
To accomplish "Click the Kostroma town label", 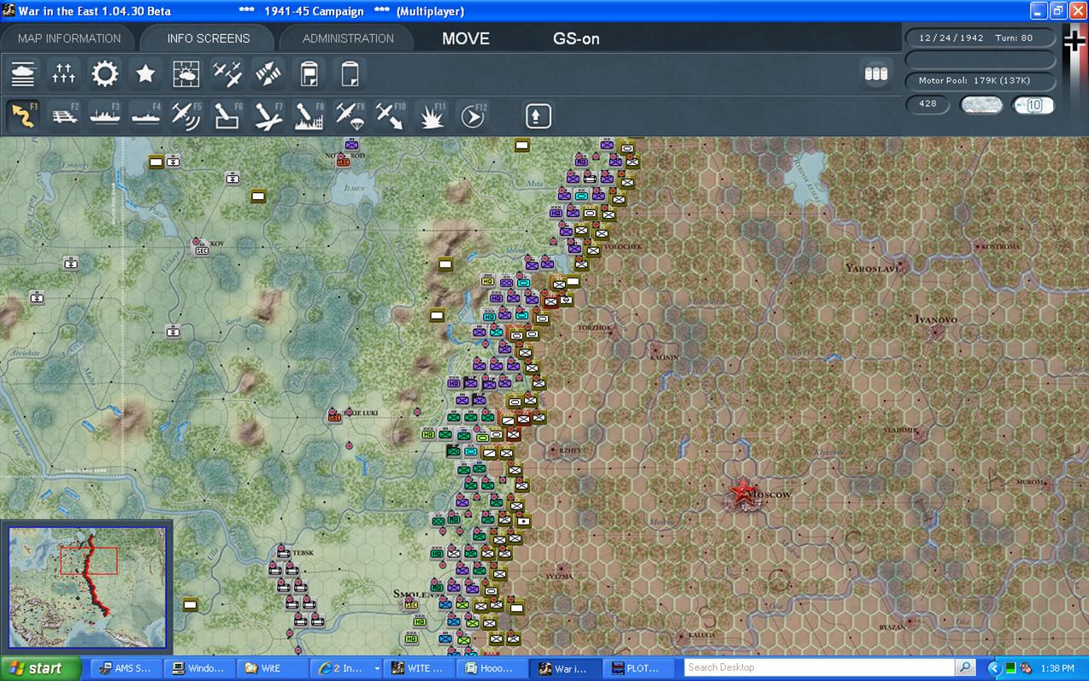I will point(1000,247).
